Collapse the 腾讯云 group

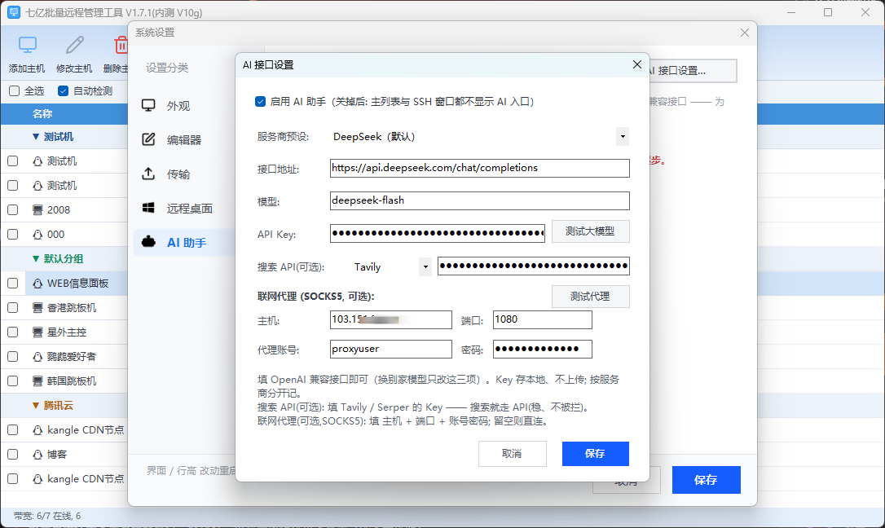tap(36, 406)
